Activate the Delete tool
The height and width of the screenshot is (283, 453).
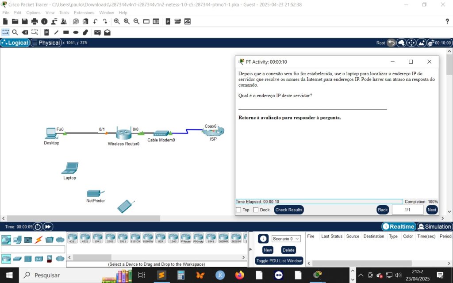(25, 32)
